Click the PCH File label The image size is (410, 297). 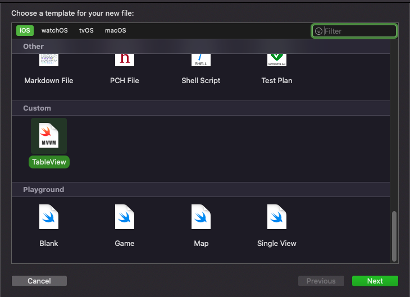[125, 80]
